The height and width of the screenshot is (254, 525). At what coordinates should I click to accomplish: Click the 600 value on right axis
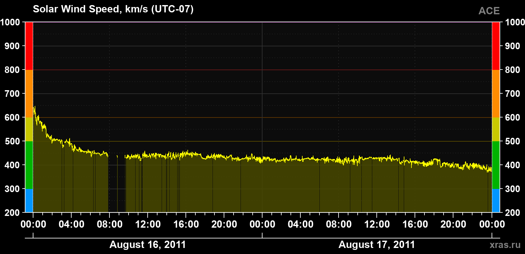pos(513,117)
